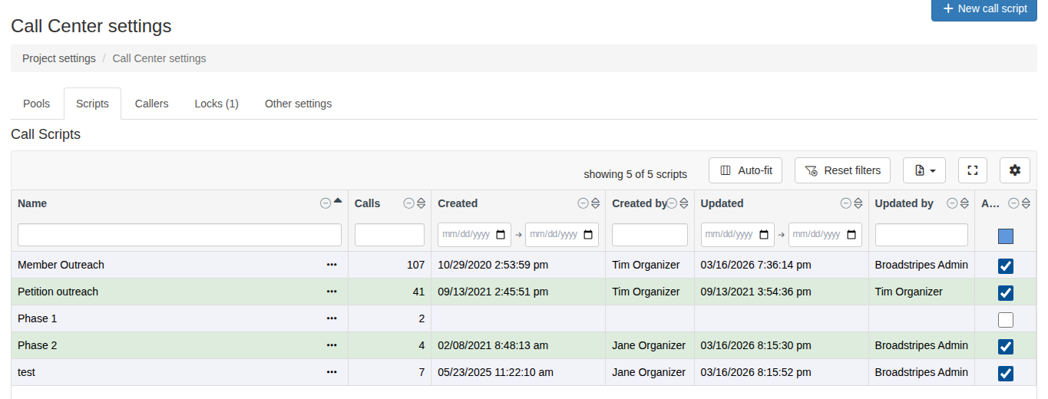This screenshot has height=399, width=1048.
Task: Open Phase 1 row actions menu
Action: click(332, 318)
